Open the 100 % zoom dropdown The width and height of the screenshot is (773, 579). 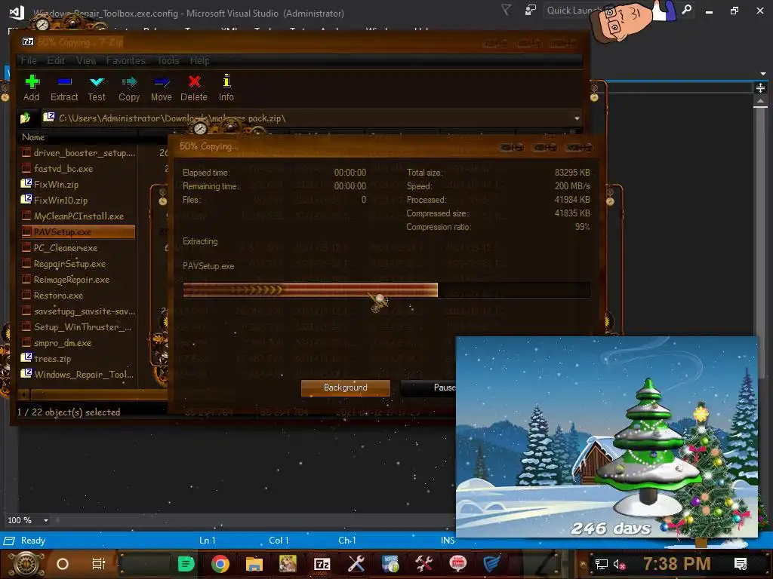[46, 520]
